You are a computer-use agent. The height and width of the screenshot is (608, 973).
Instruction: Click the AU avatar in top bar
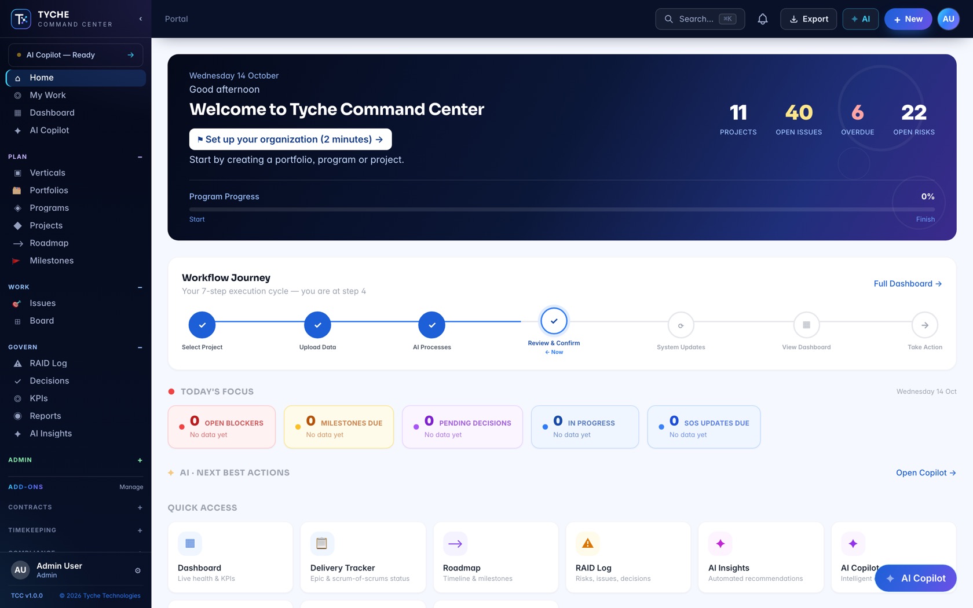tap(948, 19)
